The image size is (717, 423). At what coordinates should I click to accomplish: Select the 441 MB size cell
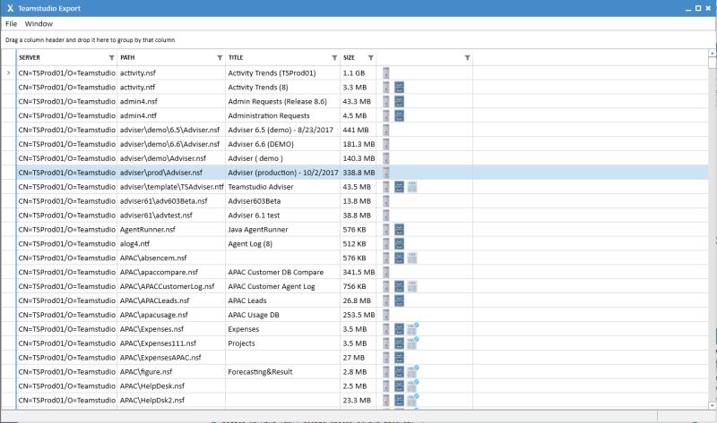tap(358, 130)
